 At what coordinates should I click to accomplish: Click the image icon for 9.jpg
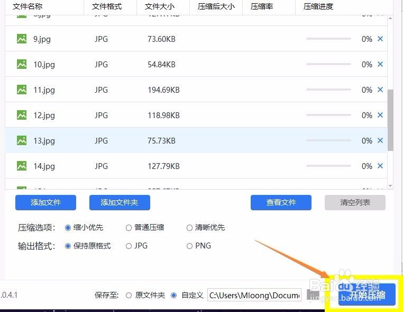coord(22,39)
